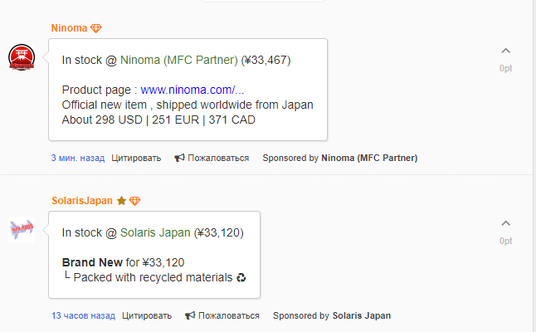Open the Solaris Japan shop link
This screenshot has height=332, width=536.
[155, 232]
